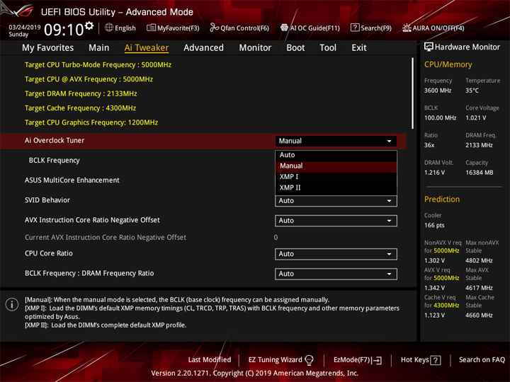The width and height of the screenshot is (510, 382).
Task: Collapse the Ai Overclock Tuner dropdown
Action: pos(336,141)
